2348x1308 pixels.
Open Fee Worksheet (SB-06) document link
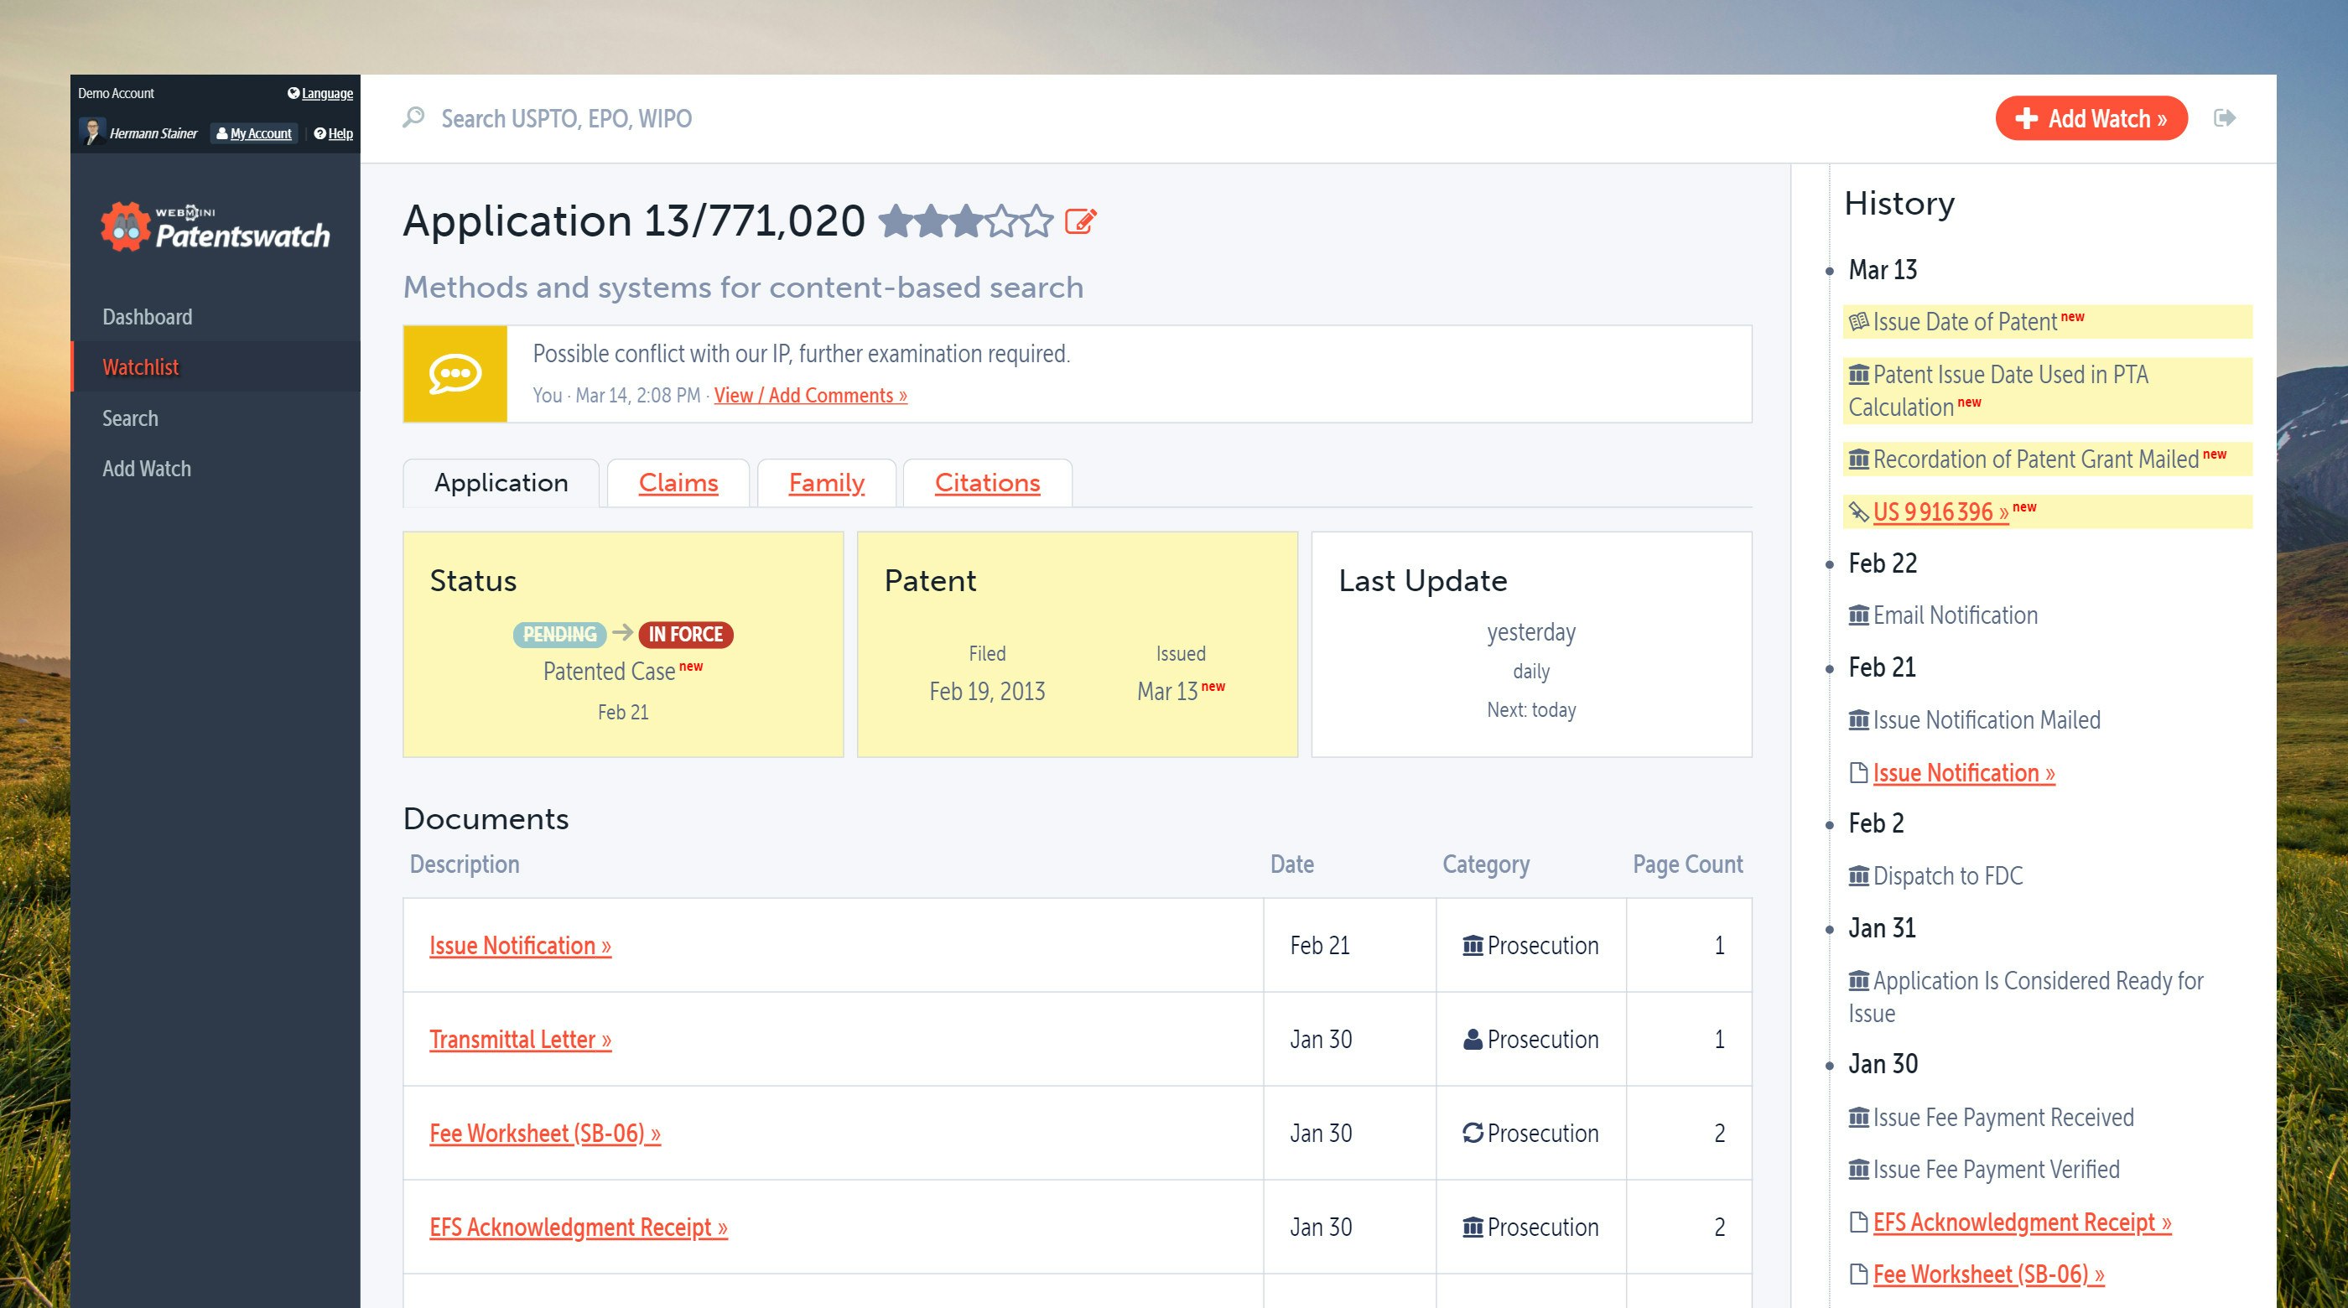pos(544,1133)
